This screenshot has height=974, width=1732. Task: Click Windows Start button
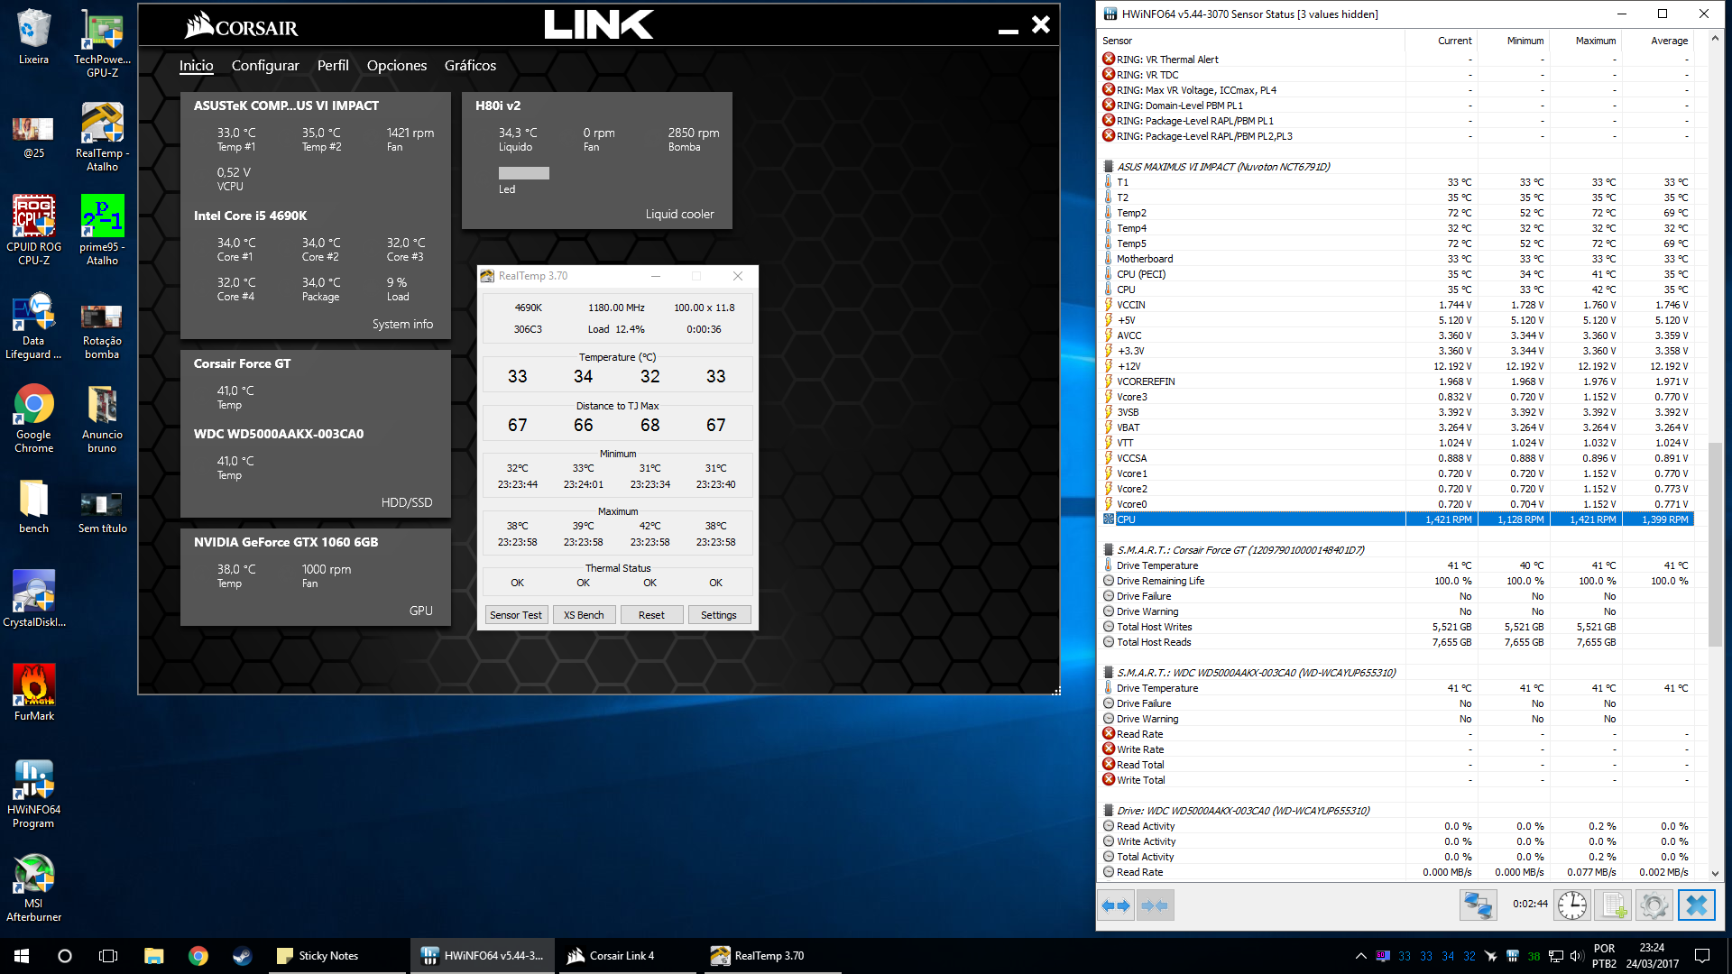22,956
